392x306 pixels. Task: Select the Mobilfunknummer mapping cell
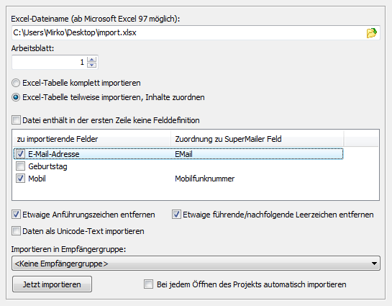(x=204, y=179)
